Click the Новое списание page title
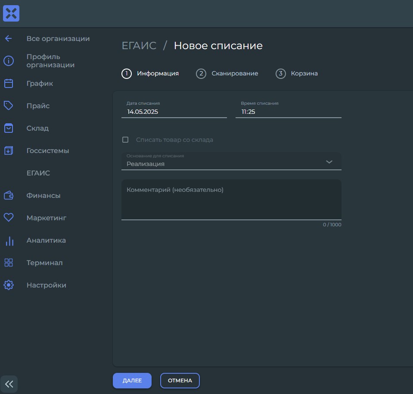The height and width of the screenshot is (394, 413). (218, 46)
